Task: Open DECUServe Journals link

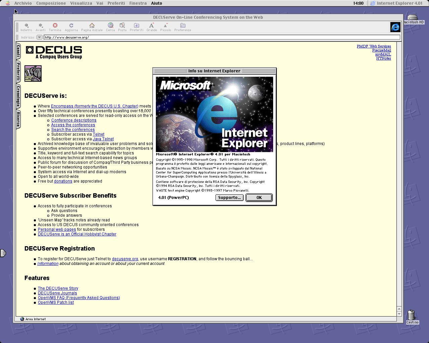Action: 57,293
